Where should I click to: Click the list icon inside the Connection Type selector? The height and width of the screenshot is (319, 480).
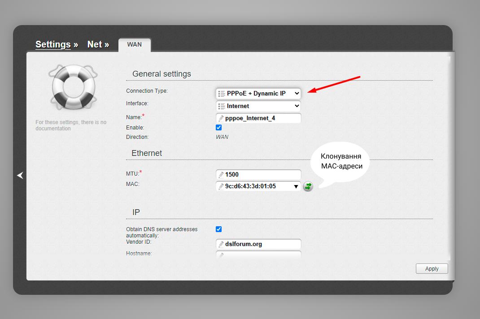pos(221,93)
